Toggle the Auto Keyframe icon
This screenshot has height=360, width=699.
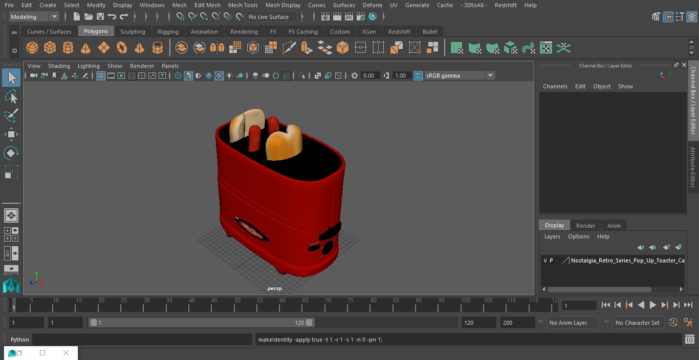point(673,322)
